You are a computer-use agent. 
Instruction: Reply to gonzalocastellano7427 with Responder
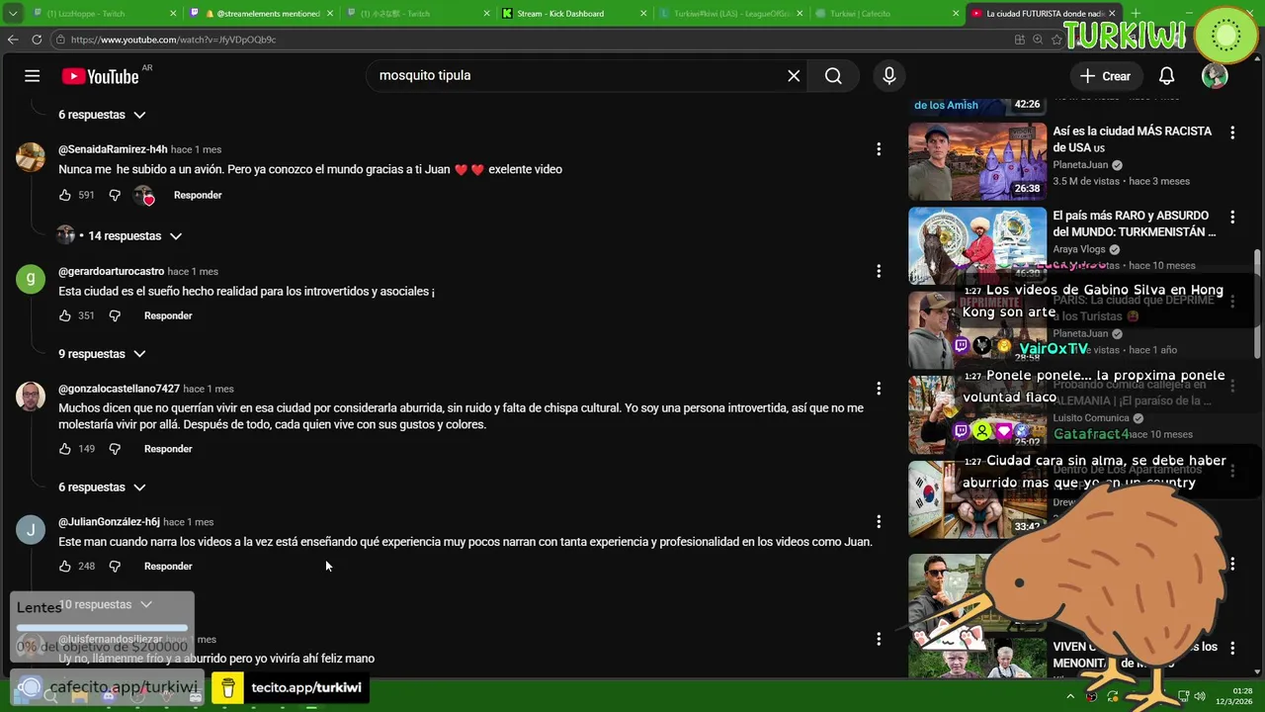168,449
